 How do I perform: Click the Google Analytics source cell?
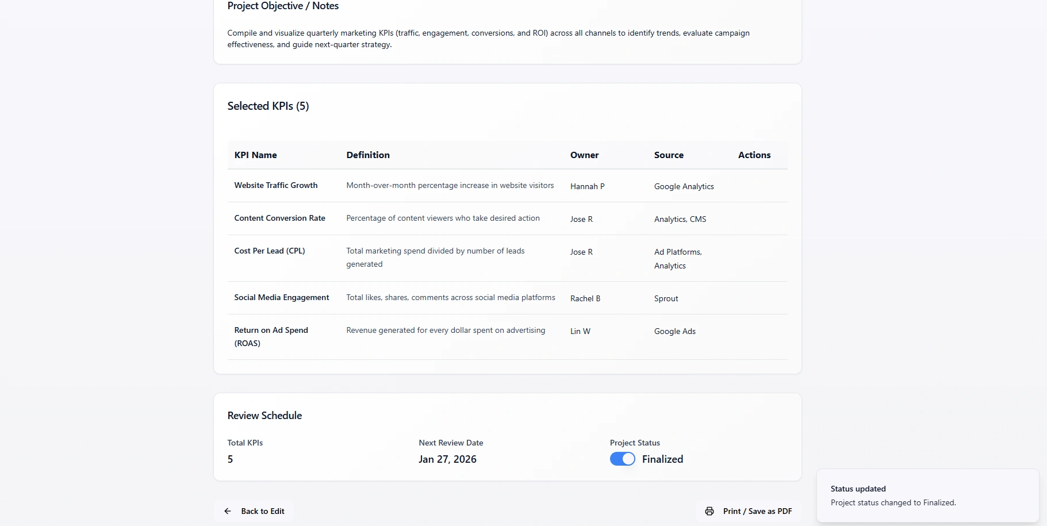pyautogui.click(x=684, y=187)
